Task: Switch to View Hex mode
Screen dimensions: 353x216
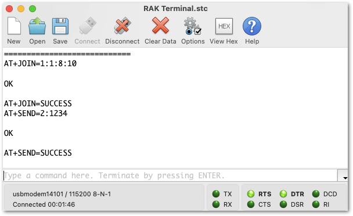Action: [224, 26]
